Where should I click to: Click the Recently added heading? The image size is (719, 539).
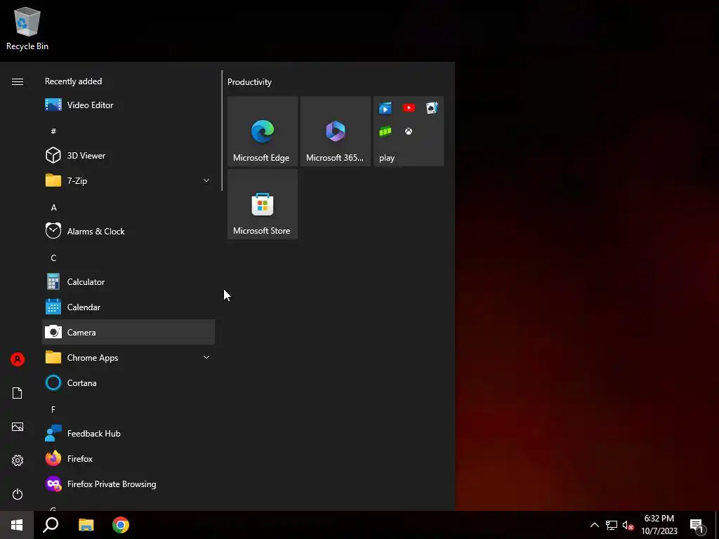[x=73, y=81]
